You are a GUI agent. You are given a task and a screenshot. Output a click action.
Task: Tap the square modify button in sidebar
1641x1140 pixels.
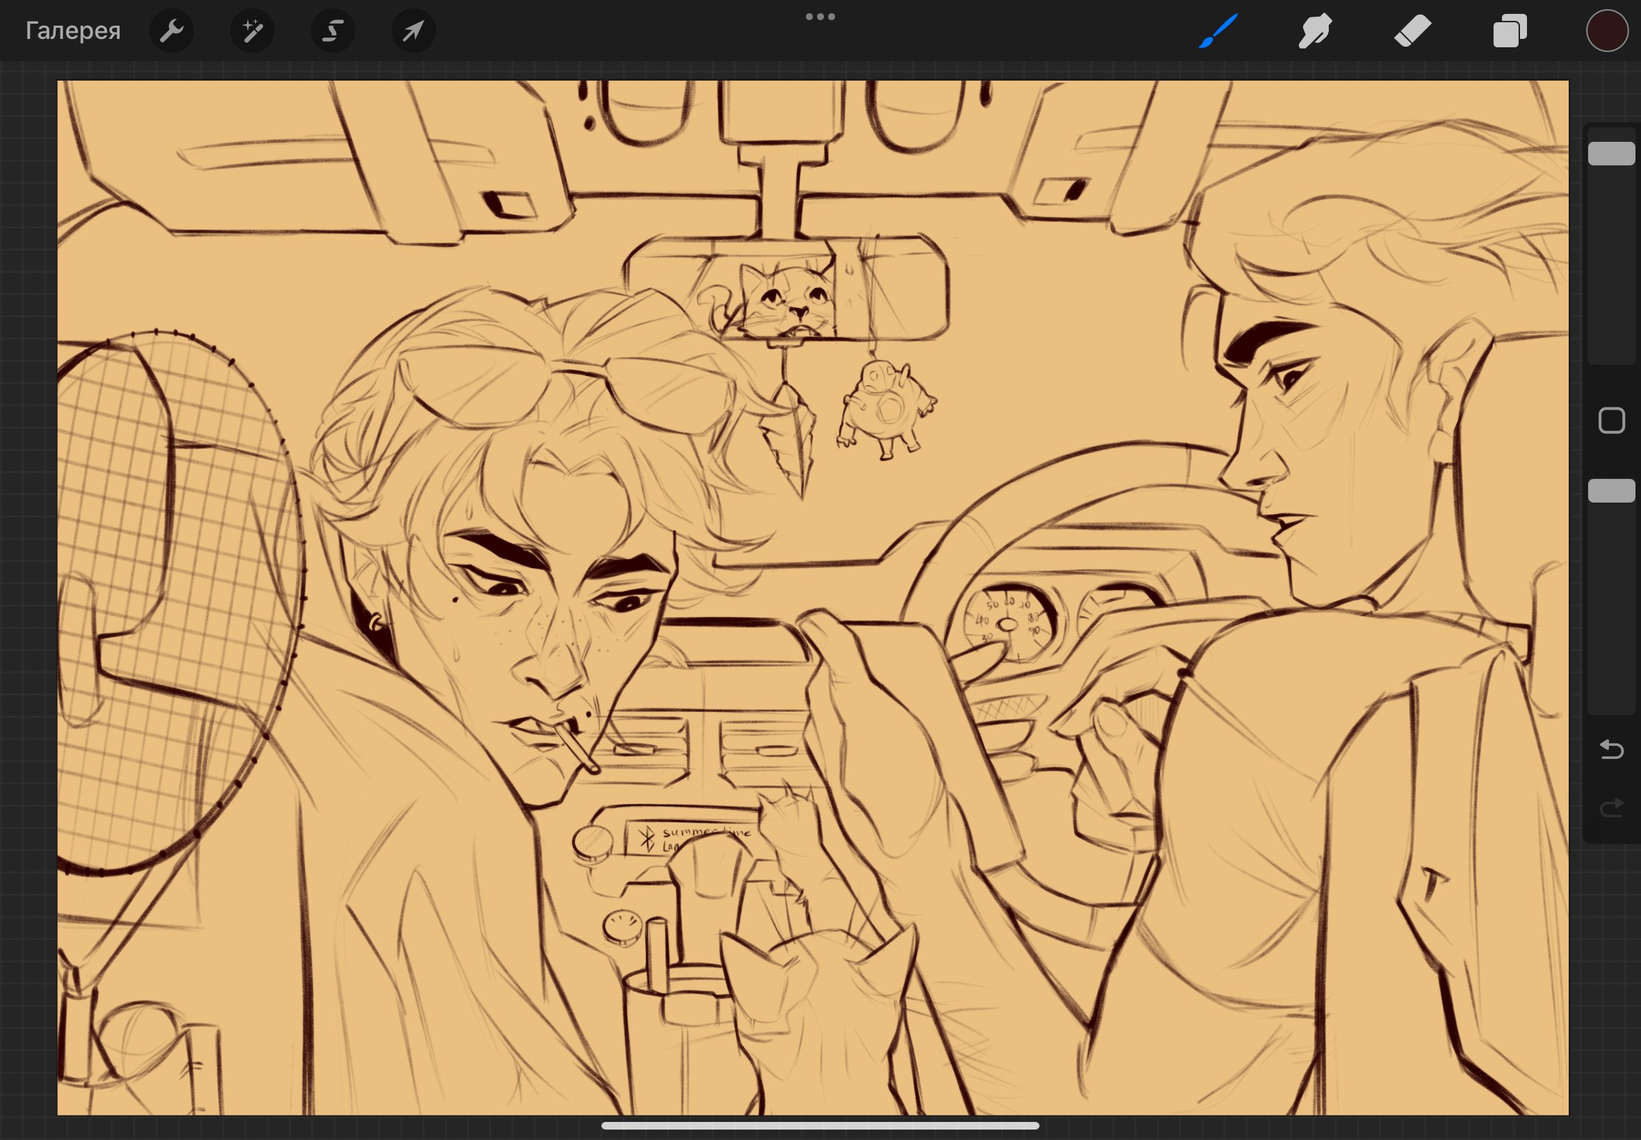point(1611,421)
